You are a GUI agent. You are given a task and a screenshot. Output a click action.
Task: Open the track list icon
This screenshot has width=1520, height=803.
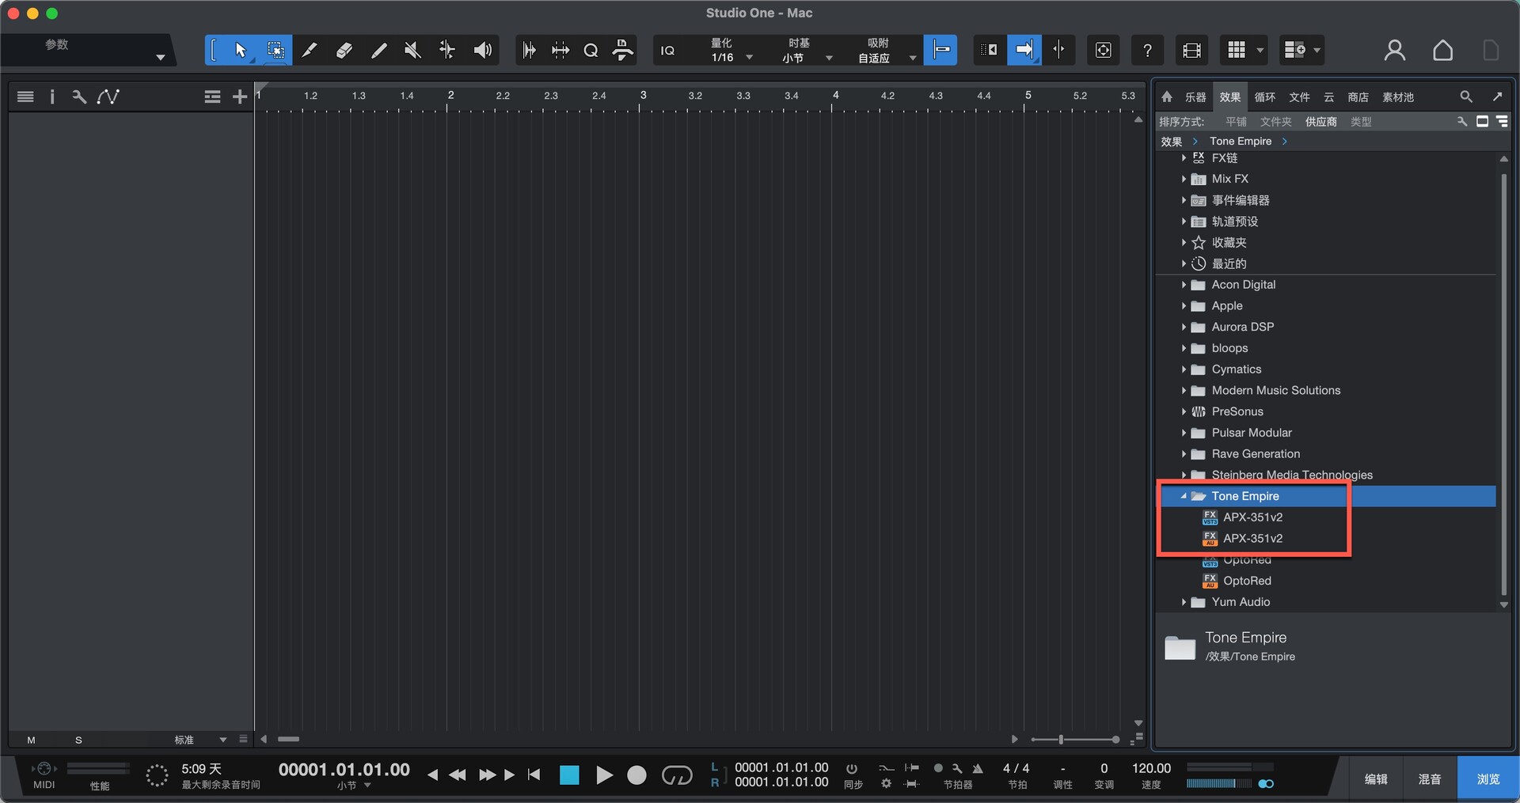tap(25, 97)
